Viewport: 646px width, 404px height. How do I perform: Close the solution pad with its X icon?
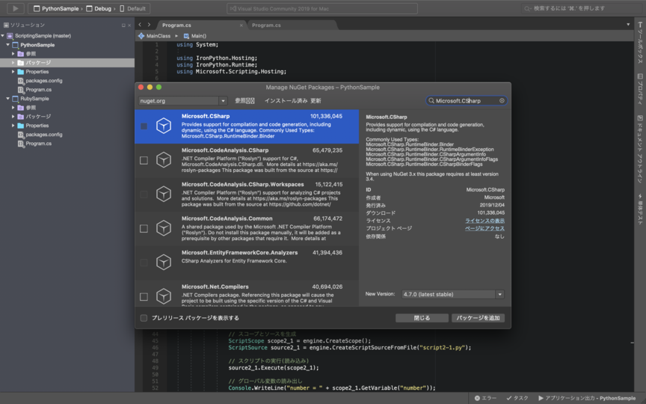click(129, 25)
